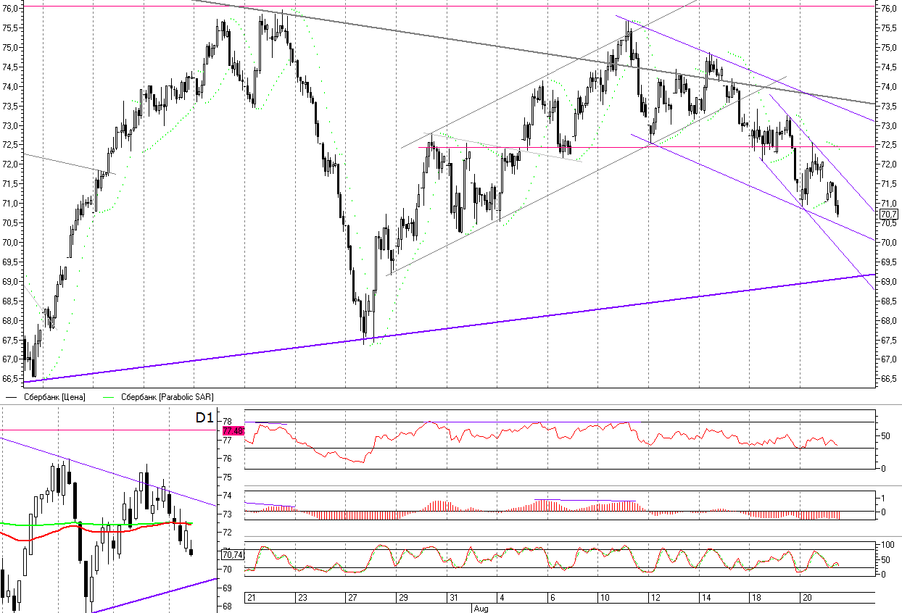Click the green Parabolic SAR legend line swatch
The image size is (902, 613).
click(x=109, y=397)
